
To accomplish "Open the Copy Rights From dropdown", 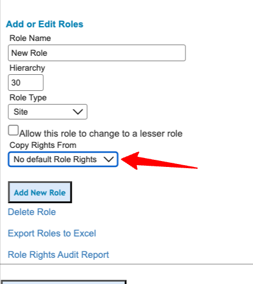I will point(63,159).
